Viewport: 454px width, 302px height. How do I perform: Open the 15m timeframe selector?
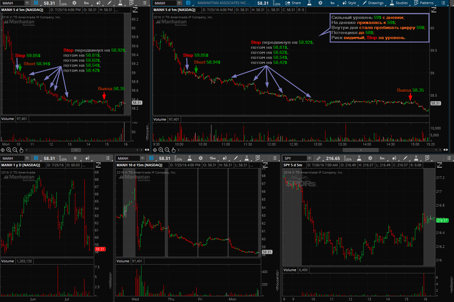[x=213, y=158]
